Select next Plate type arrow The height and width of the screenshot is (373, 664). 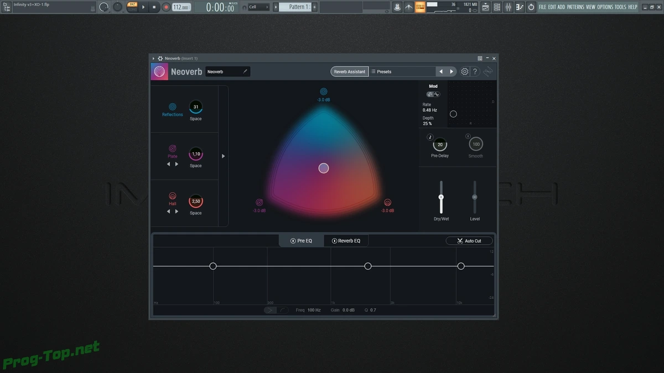(x=177, y=164)
